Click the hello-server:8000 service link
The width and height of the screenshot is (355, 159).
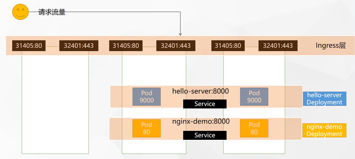201,91
